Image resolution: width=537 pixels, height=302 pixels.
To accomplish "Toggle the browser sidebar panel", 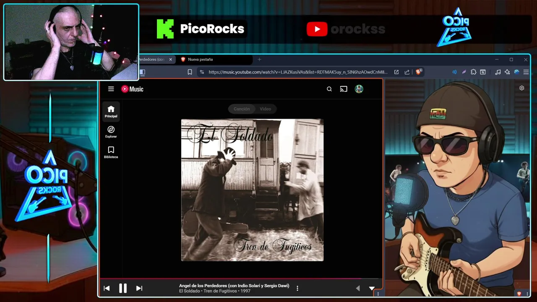I will pos(142,72).
